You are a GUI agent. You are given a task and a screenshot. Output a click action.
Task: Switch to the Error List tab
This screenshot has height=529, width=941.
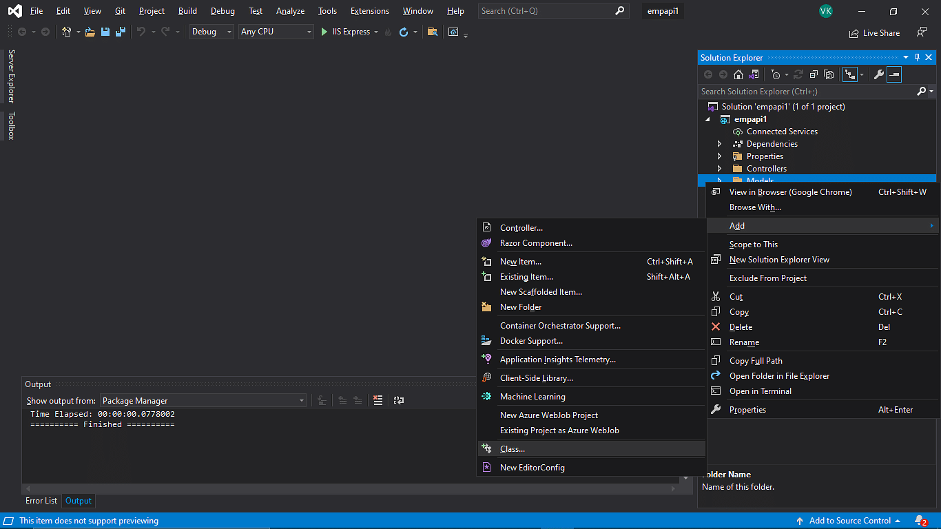tap(41, 501)
